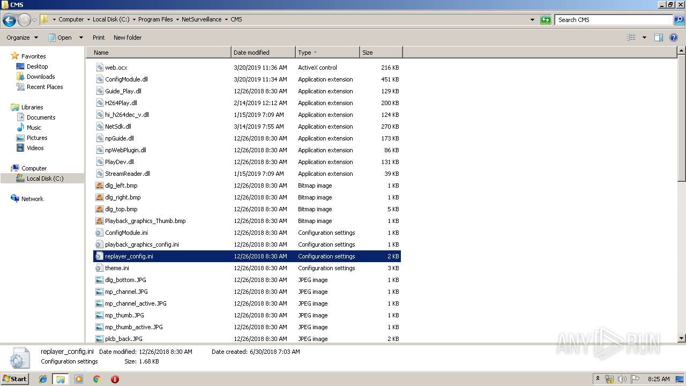The height and width of the screenshot is (386, 686).
Task: Select the Playback_graphics_Thumb.bmp icon
Action: [x=100, y=221]
